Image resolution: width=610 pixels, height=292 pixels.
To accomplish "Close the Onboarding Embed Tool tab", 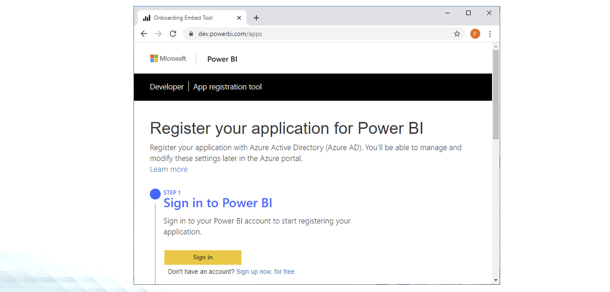I will (x=239, y=18).
